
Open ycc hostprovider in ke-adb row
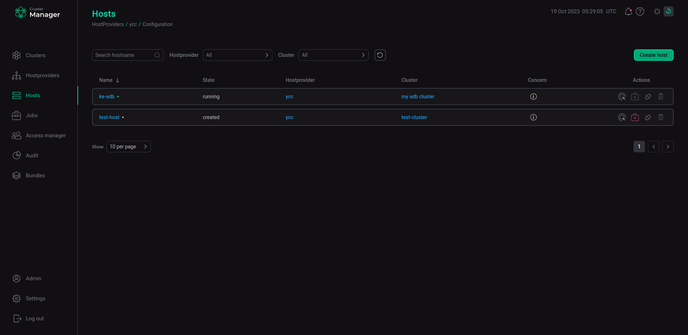[290, 97]
